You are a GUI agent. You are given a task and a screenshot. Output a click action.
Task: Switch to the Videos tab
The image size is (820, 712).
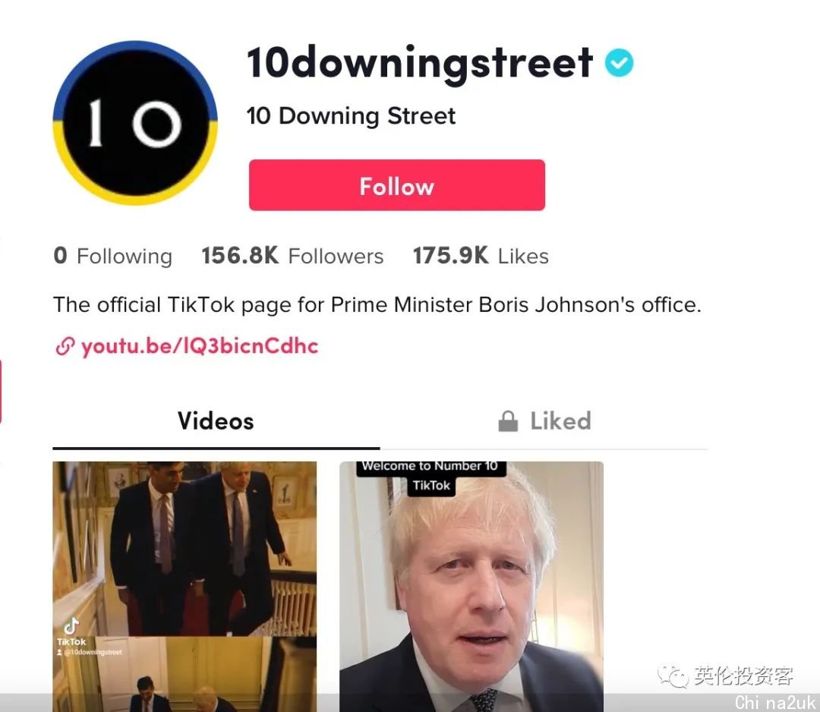pyautogui.click(x=216, y=421)
